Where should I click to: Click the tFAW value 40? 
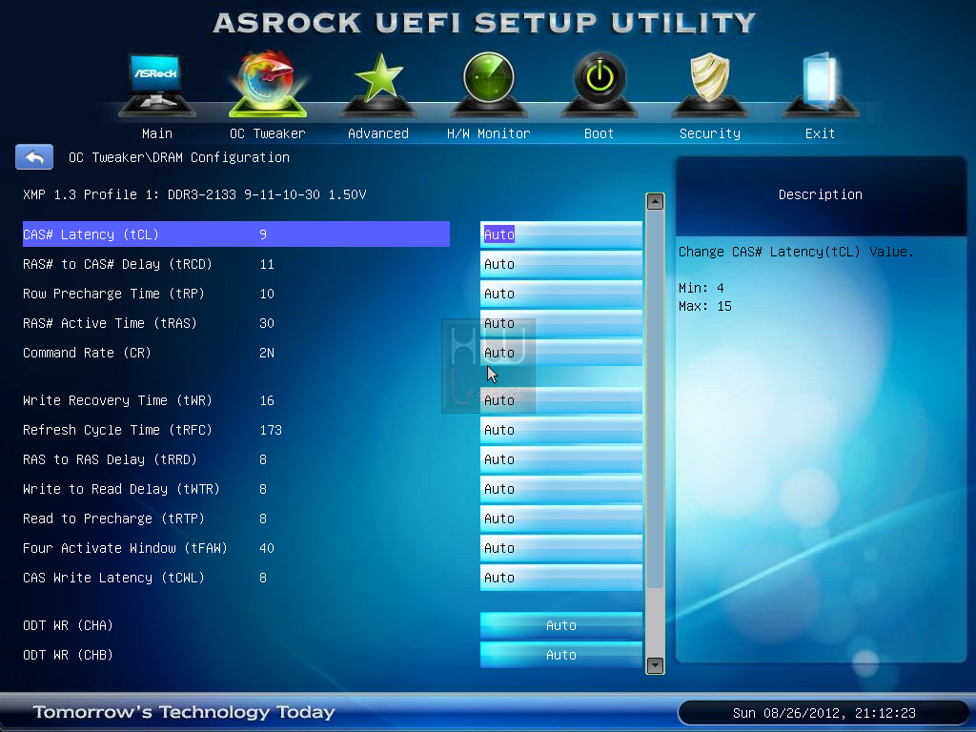click(x=267, y=548)
